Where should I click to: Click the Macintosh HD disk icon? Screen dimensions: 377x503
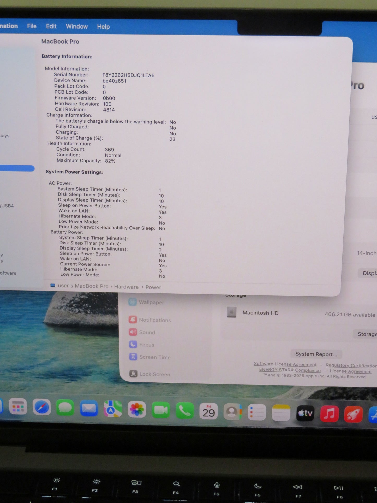231,312
